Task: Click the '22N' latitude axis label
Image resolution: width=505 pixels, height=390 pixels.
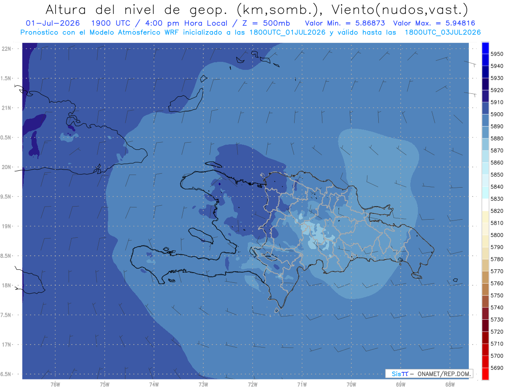Action: pyautogui.click(x=6, y=48)
